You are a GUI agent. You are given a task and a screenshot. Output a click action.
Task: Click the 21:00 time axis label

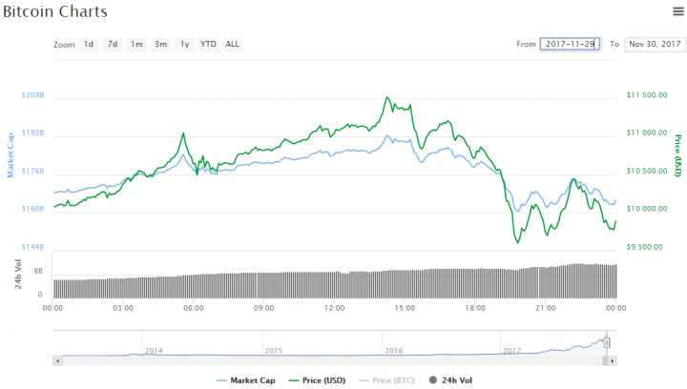click(545, 308)
